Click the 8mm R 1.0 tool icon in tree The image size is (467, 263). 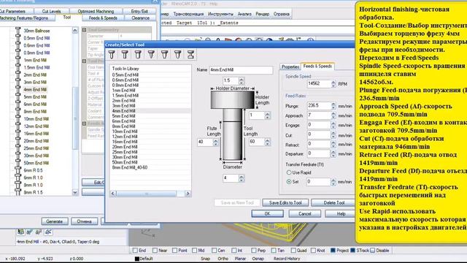pos(18,185)
